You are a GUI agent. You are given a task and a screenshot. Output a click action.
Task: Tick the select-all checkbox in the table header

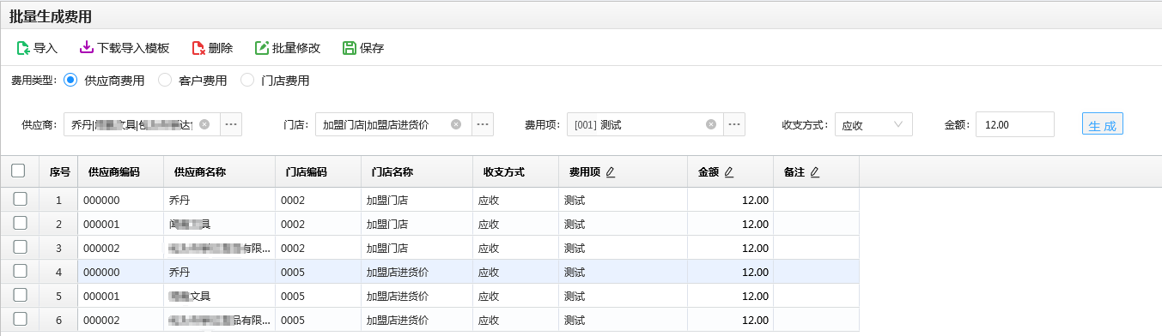18,171
